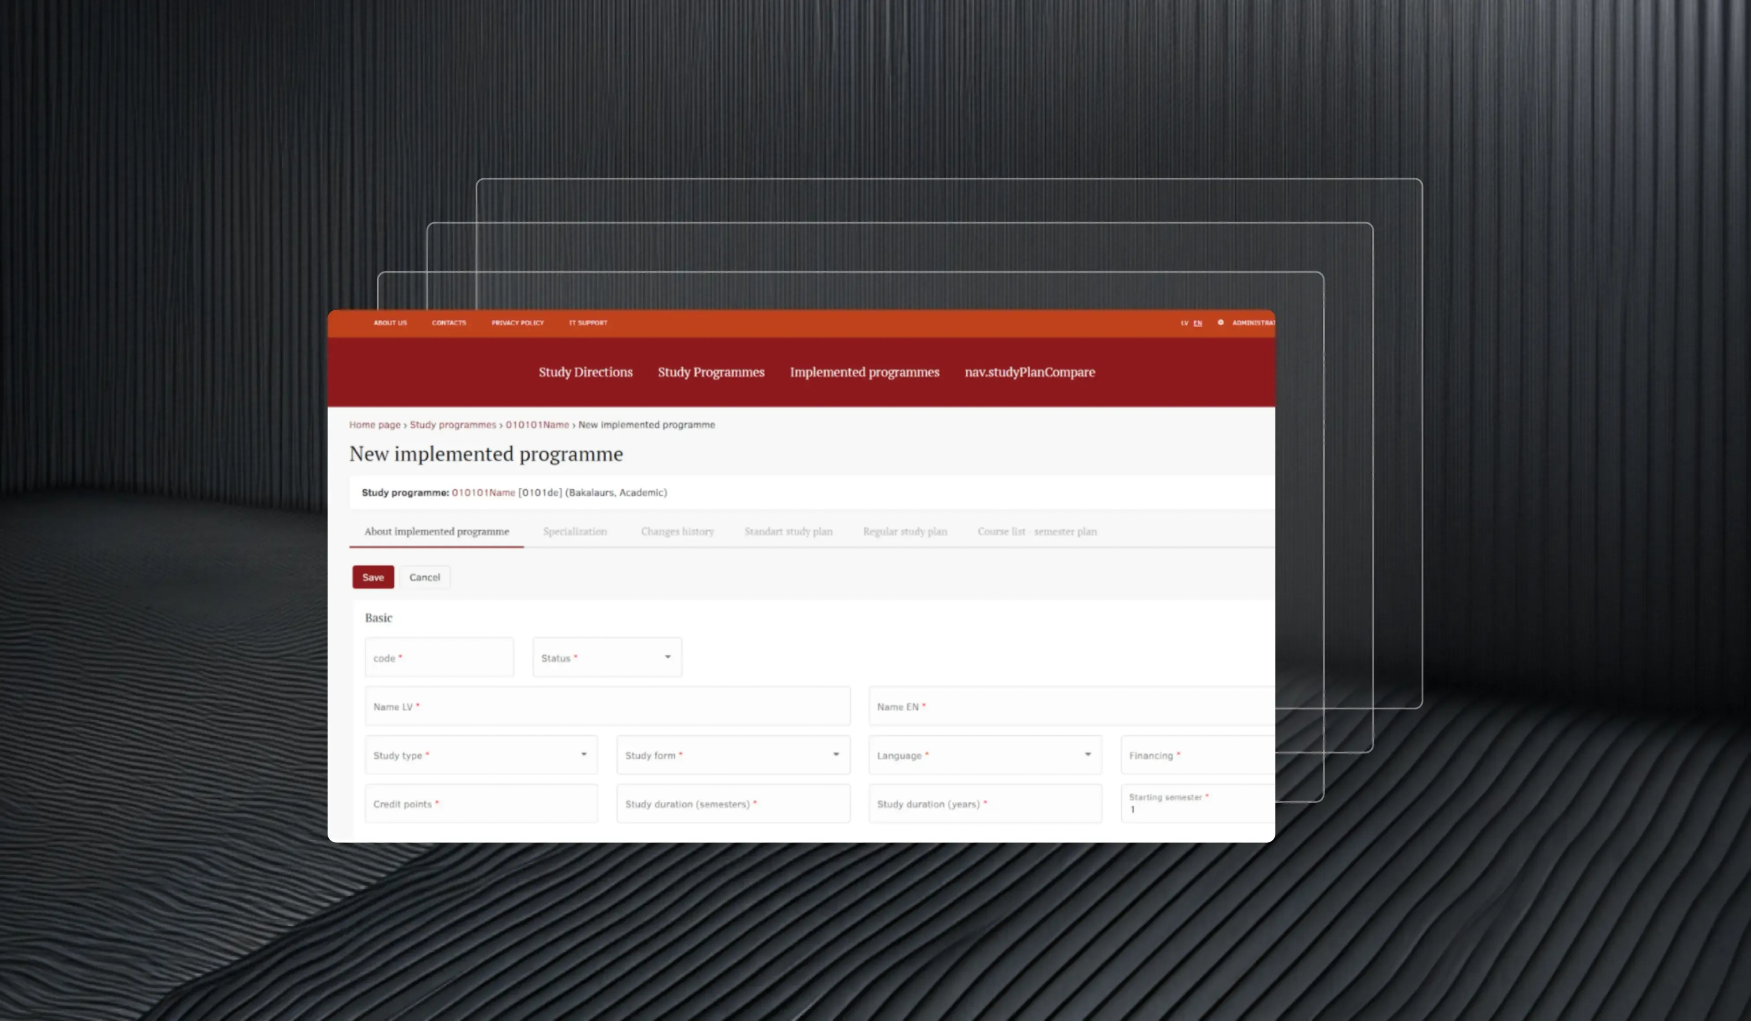This screenshot has width=1751, height=1021.
Task: Open the Changes history tab
Action: (x=678, y=531)
